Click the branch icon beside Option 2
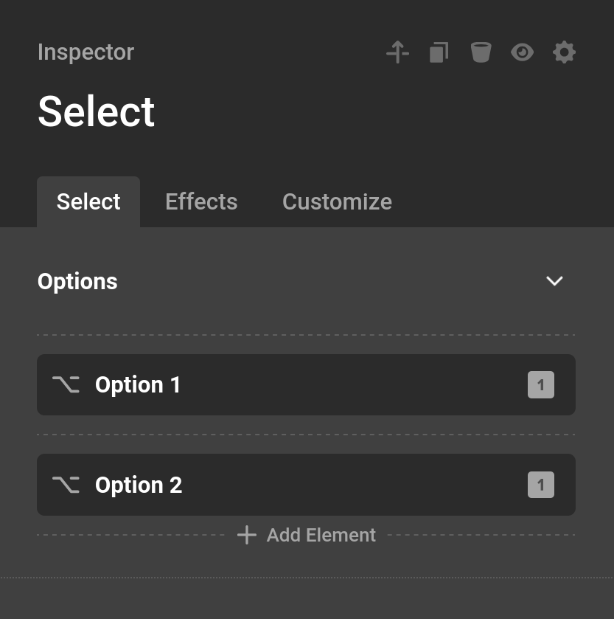 [66, 485]
